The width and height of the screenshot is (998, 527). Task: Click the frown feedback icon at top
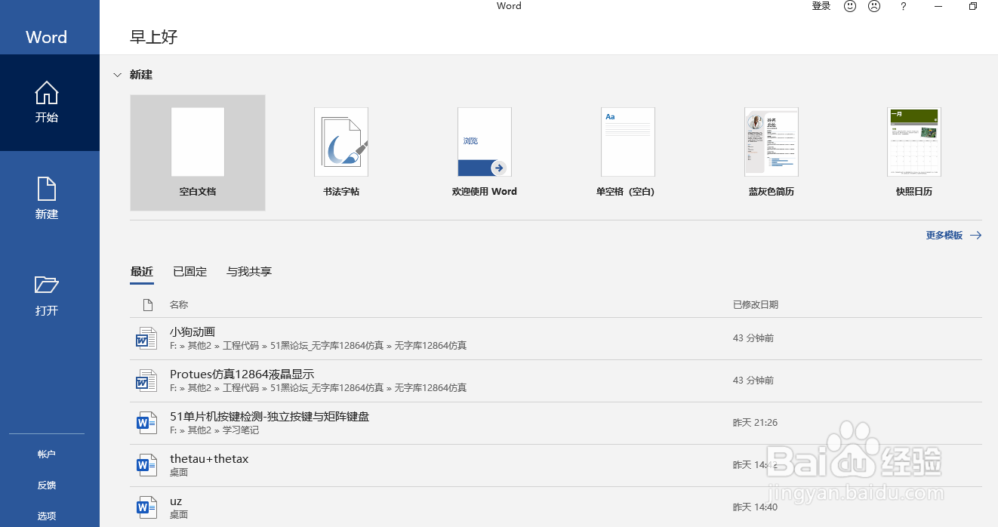pos(873,6)
